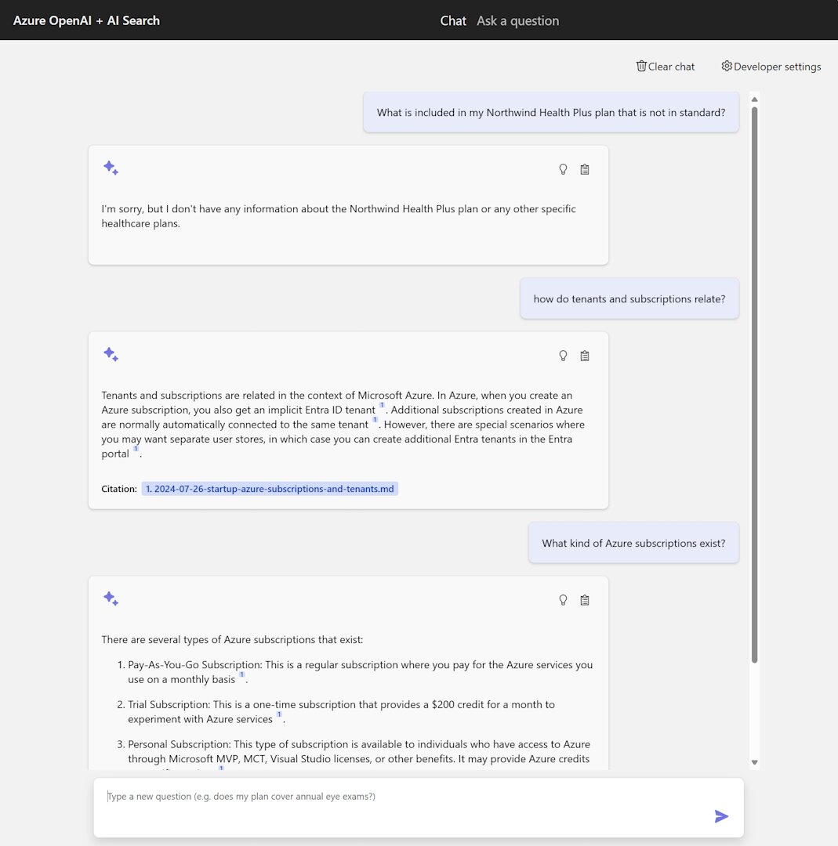Click the send arrow to submit a question
The width and height of the screenshot is (838, 846).
pyautogui.click(x=720, y=815)
